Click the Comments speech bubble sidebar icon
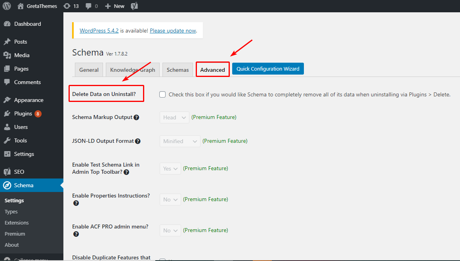The image size is (460, 261). tap(7, 82)
